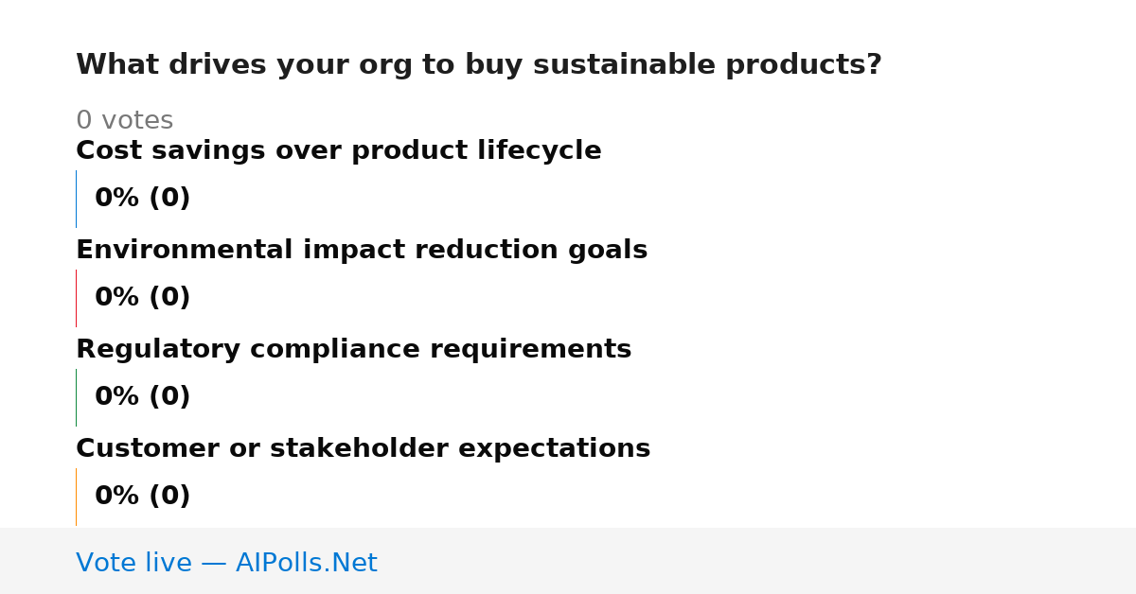Screen dimensions: 1136x594
Task: Select 'Customer or stakeholder expectations' option
Action: tap(363, 449)
